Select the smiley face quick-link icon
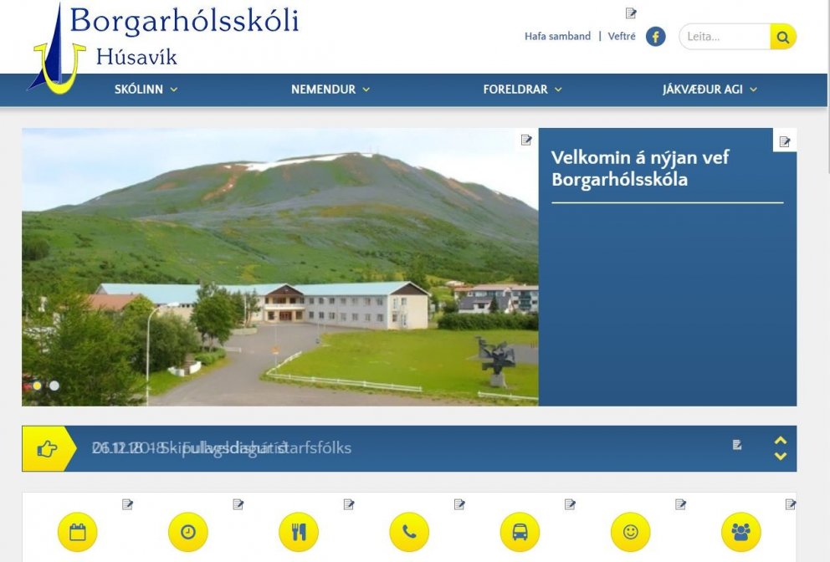Screen dimensions: 830x562 coord(631,531)
